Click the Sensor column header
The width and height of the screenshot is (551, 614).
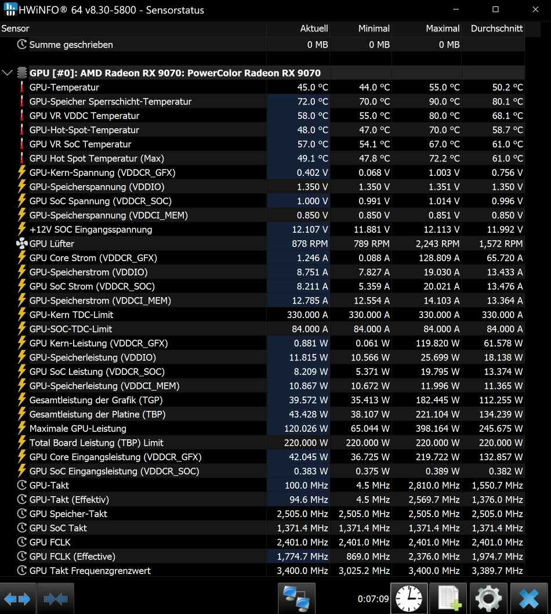tap(133, 28)
